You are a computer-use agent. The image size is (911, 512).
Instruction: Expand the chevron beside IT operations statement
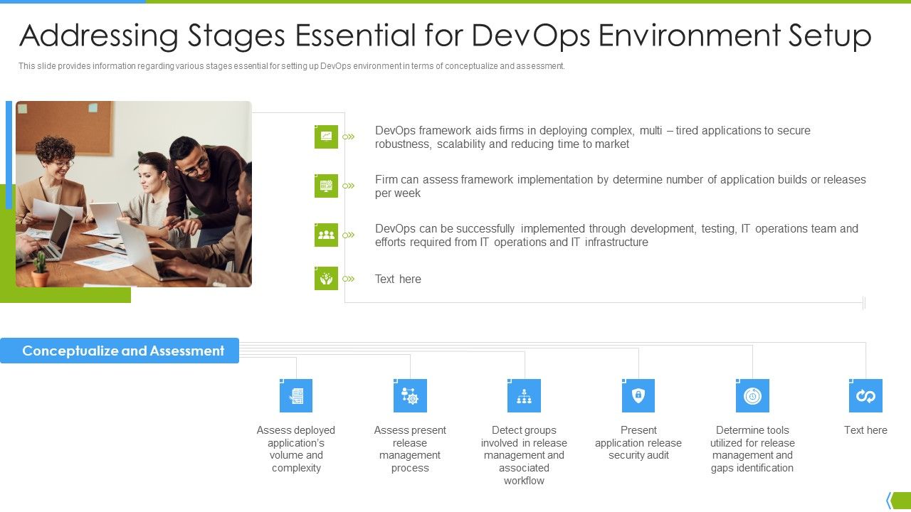(349, 235)
